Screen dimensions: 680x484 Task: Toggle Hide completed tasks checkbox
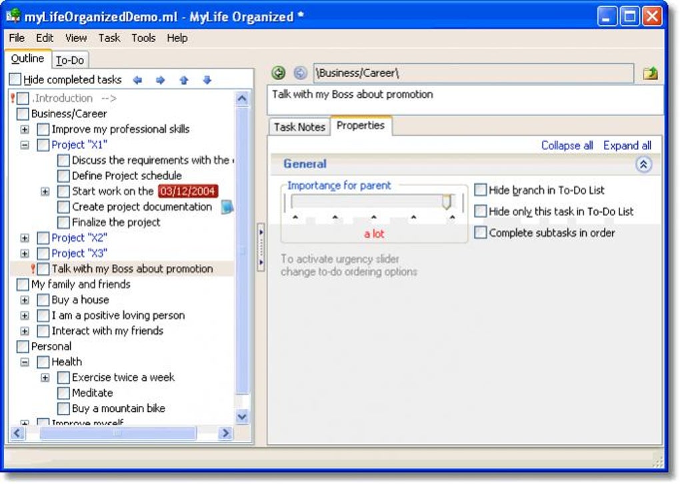(15, 79)
